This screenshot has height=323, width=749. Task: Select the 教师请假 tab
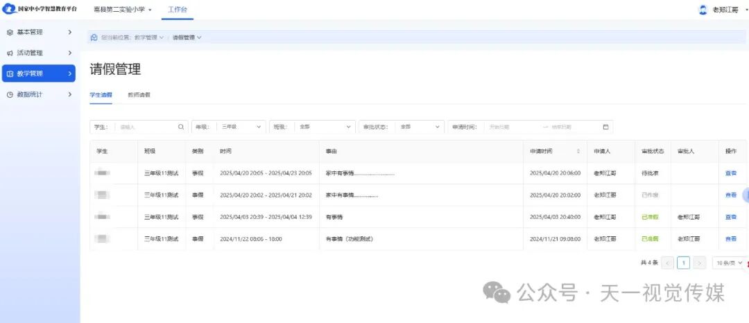pyautogui.click(x=139, y=95)
